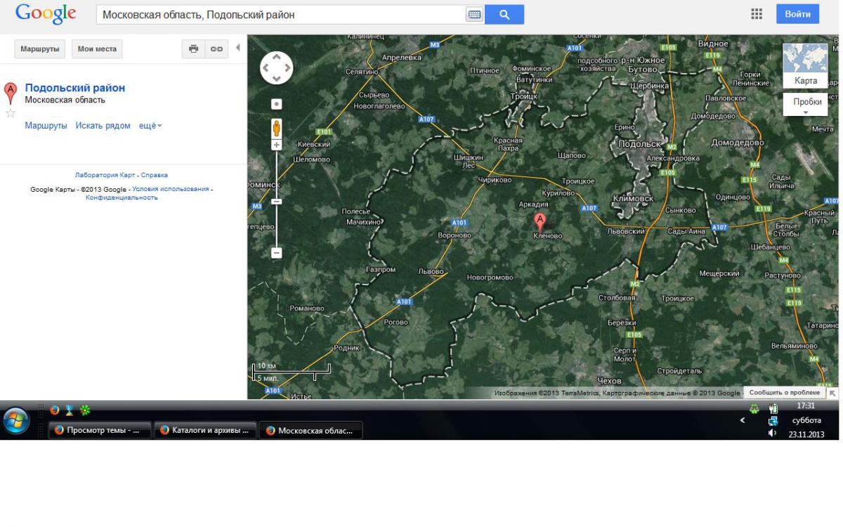Viewport: 843px width, 527px height.
Task: Zoom out with the minus button
Action: point(277,253)
